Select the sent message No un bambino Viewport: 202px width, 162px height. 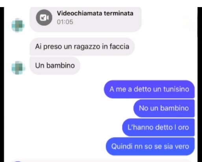(164, 109)
